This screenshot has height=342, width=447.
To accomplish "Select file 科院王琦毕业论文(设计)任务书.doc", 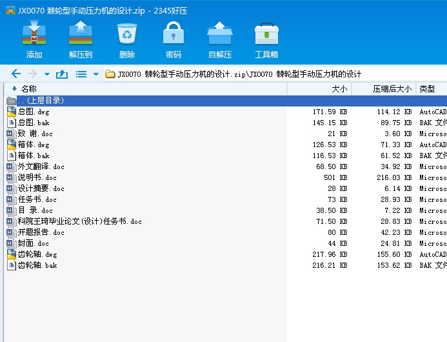I will coord(80,221).
